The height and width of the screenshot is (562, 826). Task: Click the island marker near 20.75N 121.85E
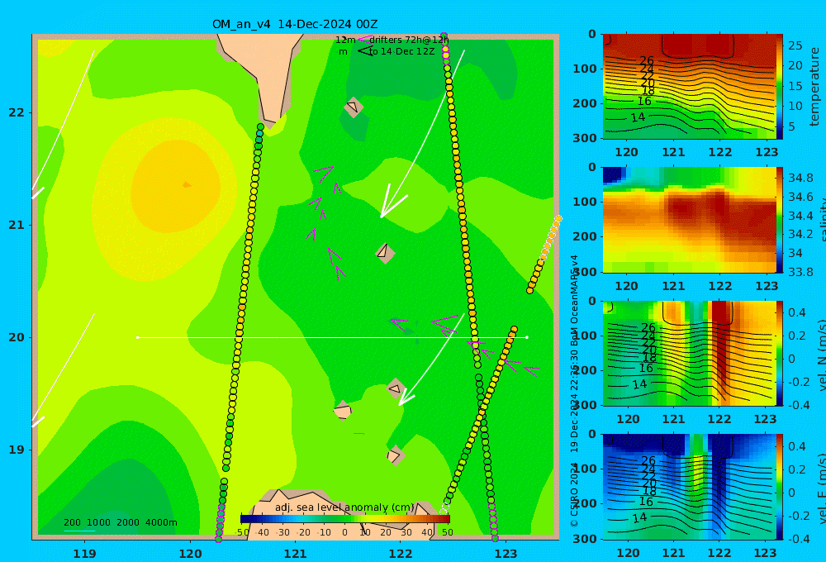point(385,253)
